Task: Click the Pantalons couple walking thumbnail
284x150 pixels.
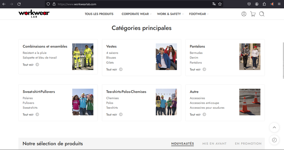Action: [x=250, y=57]
